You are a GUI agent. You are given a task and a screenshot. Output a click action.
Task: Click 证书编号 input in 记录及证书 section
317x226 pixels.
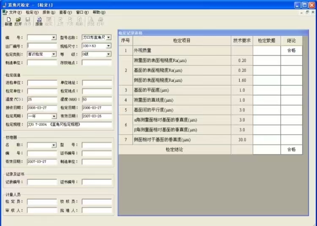[97, 182]
